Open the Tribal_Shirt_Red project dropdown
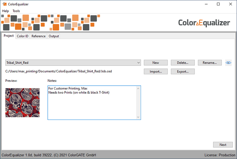The width and height of the screenshot is (237, 159). [73, 63]
